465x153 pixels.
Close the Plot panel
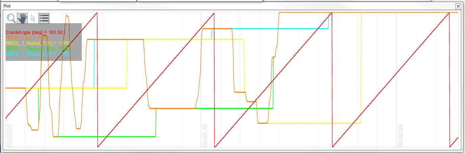point(458,6)
